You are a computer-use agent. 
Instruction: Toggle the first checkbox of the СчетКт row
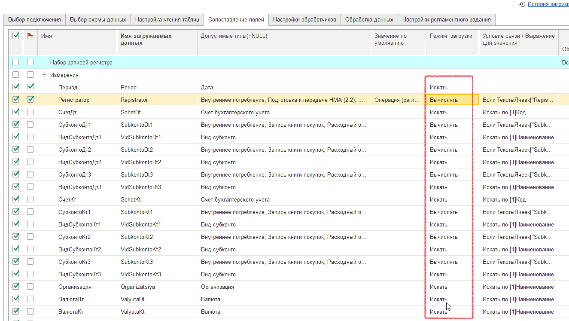[x=16, y=199]
